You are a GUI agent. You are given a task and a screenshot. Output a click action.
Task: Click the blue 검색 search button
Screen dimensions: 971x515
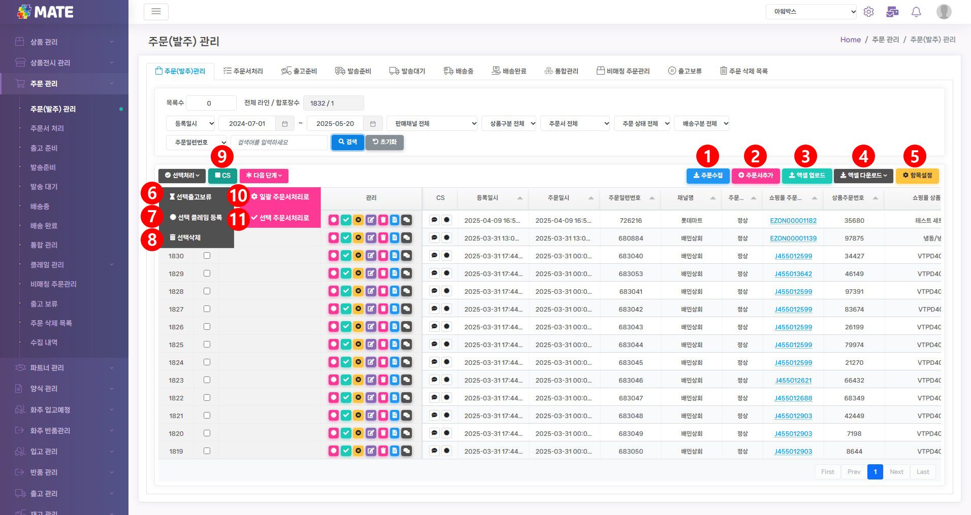[347, 142]
